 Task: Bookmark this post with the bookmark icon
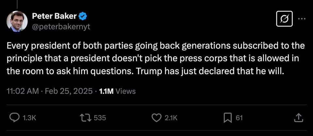click(227, 118)
